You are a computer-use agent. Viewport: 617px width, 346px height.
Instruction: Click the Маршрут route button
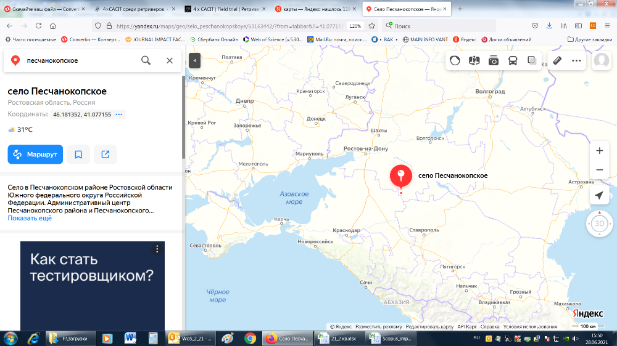click(35, 155)
